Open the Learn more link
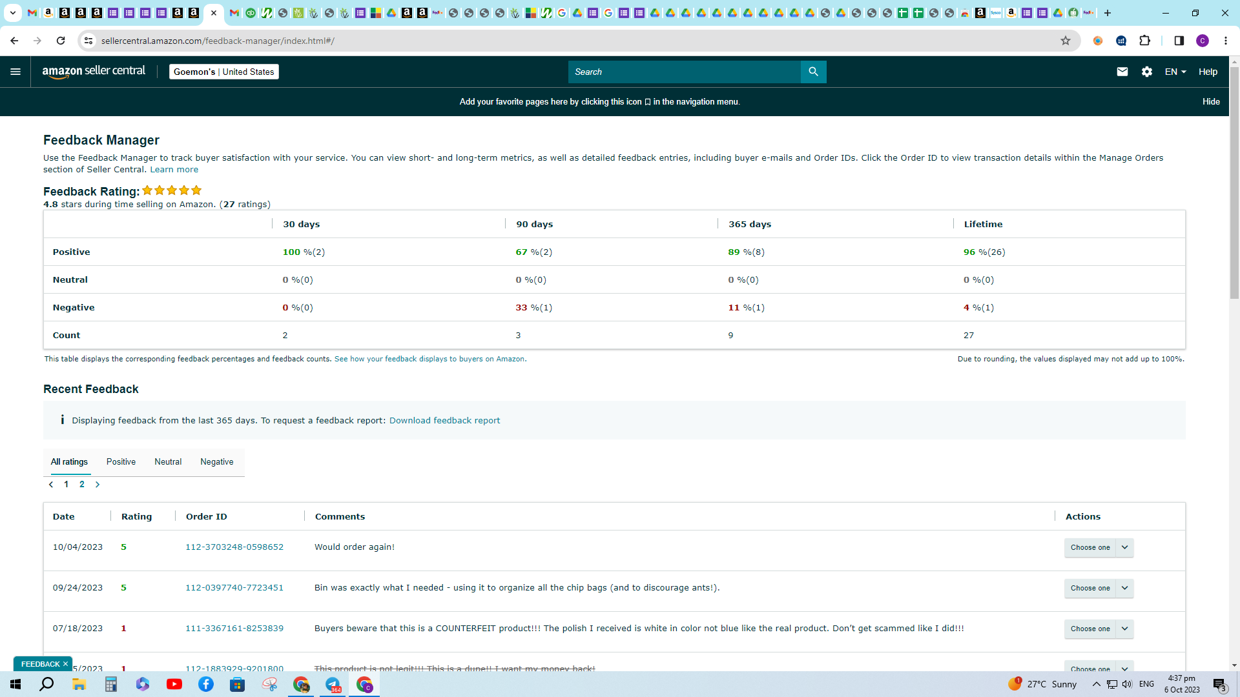The image size is (1240, 697). pos(174,170)
